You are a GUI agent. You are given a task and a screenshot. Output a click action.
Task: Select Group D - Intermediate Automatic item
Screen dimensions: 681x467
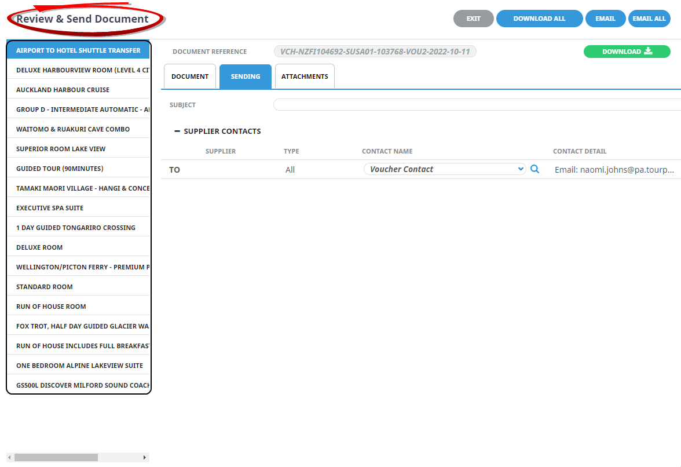click(x=78, y=110)
